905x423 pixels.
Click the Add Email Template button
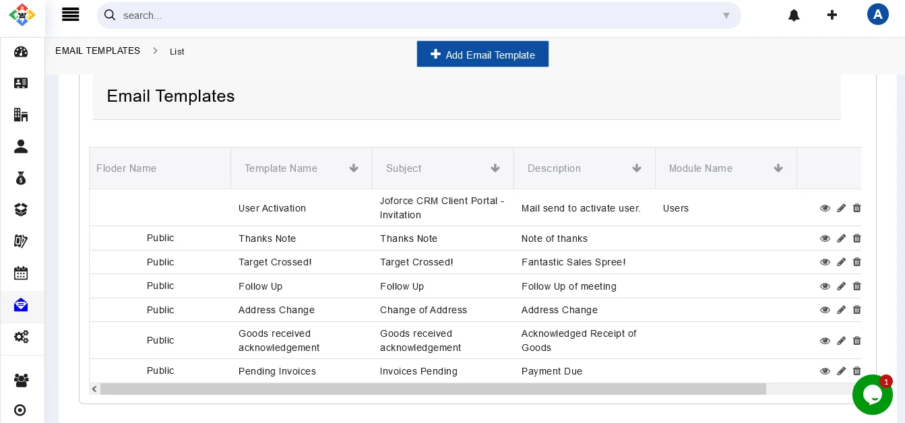point(482,54)
